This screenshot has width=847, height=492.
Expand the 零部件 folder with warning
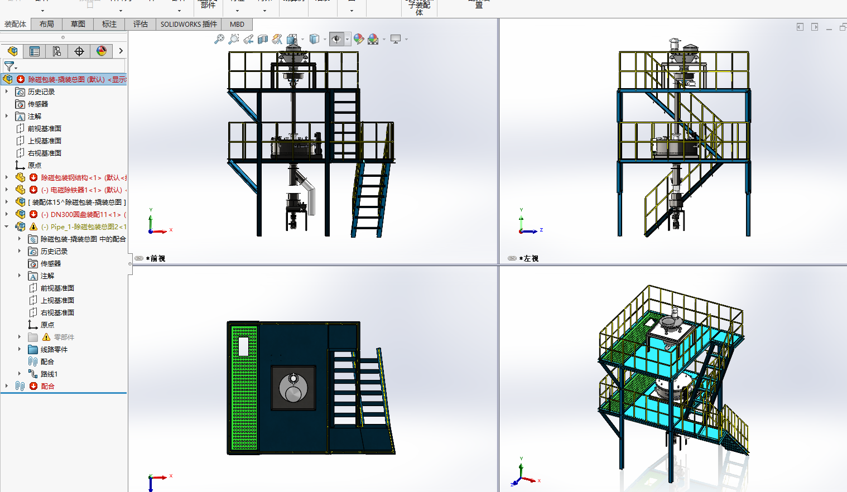pyautogui.click(x=20, y=337)
